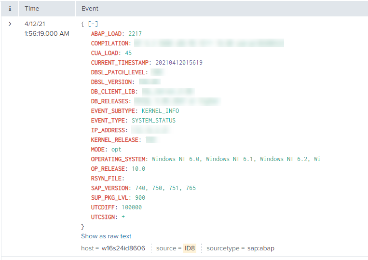This screenshot has height=260, width=368.
Task: Click CURRENT_TIMESTAMP value 20210412015619
Action: 178,63
